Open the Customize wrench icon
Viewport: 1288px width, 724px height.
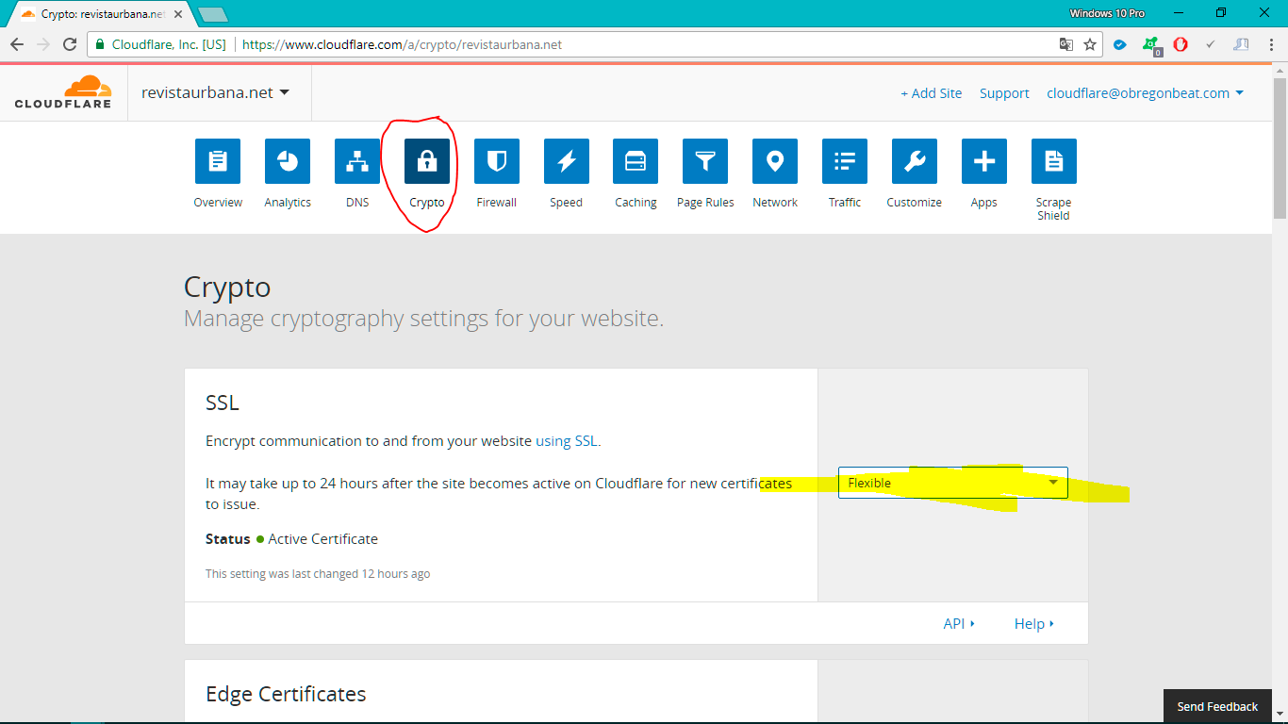[x=915, y=161]
